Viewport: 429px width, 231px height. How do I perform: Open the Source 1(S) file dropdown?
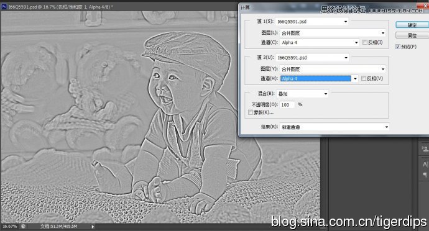(x=312, y=21)
